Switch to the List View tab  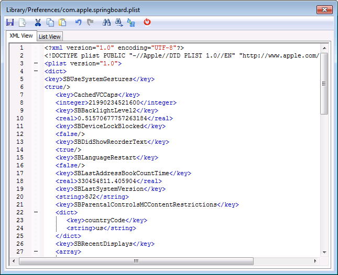pyautogui.click(x=50, y=37)
